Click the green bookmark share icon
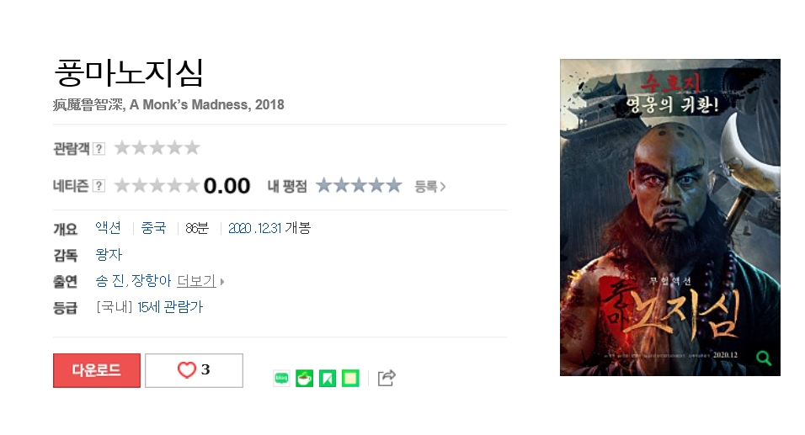Screen dimensions: 805x435 tap(328, 378)
